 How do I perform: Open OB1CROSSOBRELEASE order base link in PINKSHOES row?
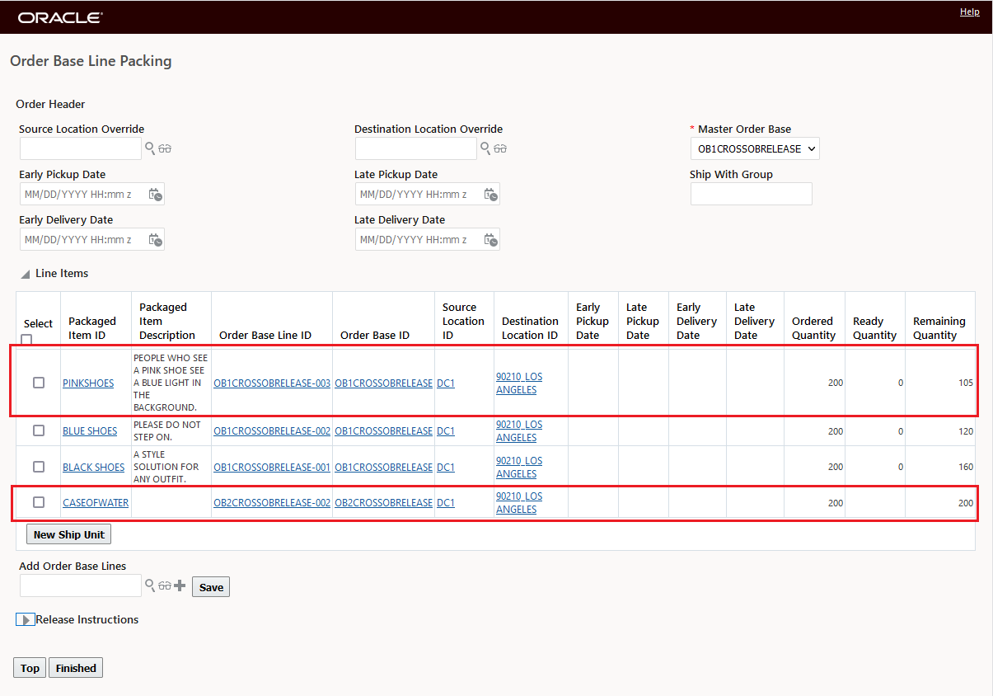(x=383, y=383)
